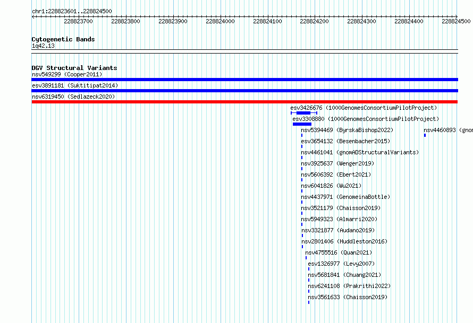Open nsv2801406 (Huddleston2016) label
The image size is (473, 323).
[344, 241]
